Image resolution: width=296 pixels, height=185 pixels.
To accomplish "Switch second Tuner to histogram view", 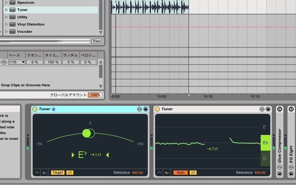I will click(x=167, y=173).
